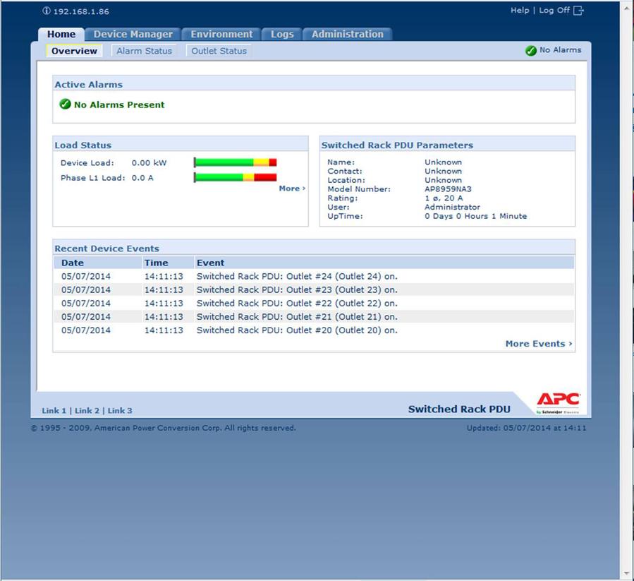Select the Outlet Status sub-tab
Viewport: 634px width, 581px height.
point(219,51)
